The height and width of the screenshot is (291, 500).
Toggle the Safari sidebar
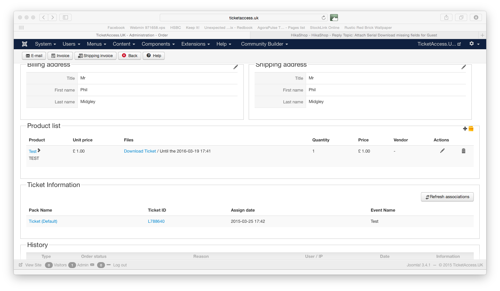tap(65, 17)
